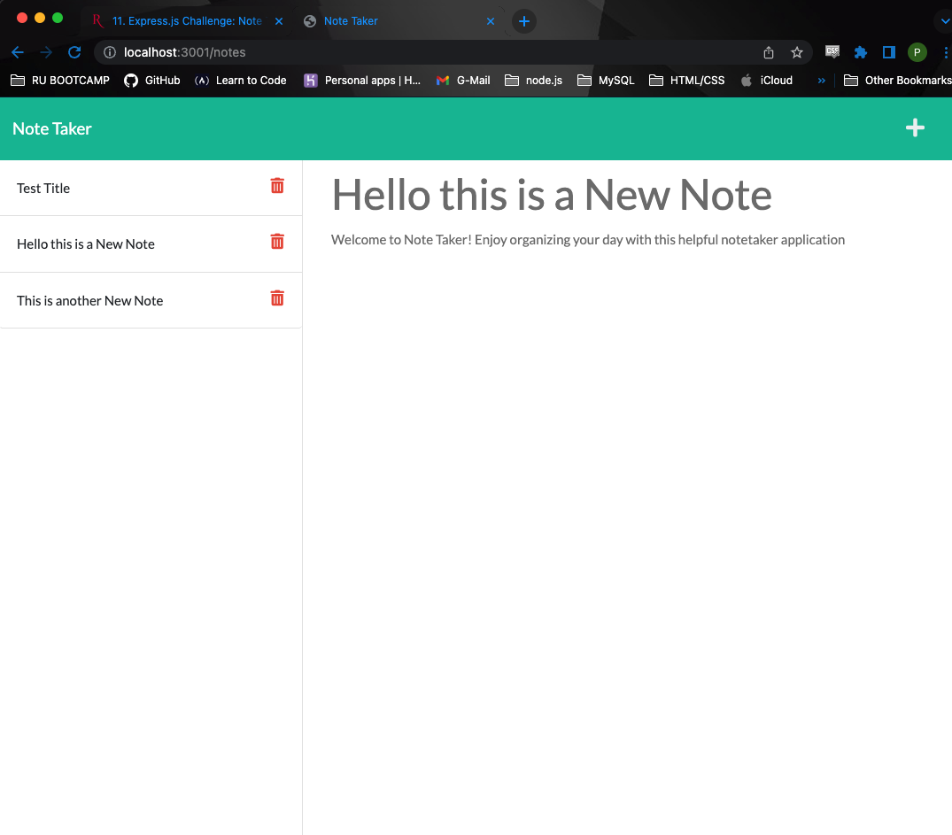Viewport: 952px width, 835px height.
Task: Bookmark this page with the star icon
Action: [796, 52]
